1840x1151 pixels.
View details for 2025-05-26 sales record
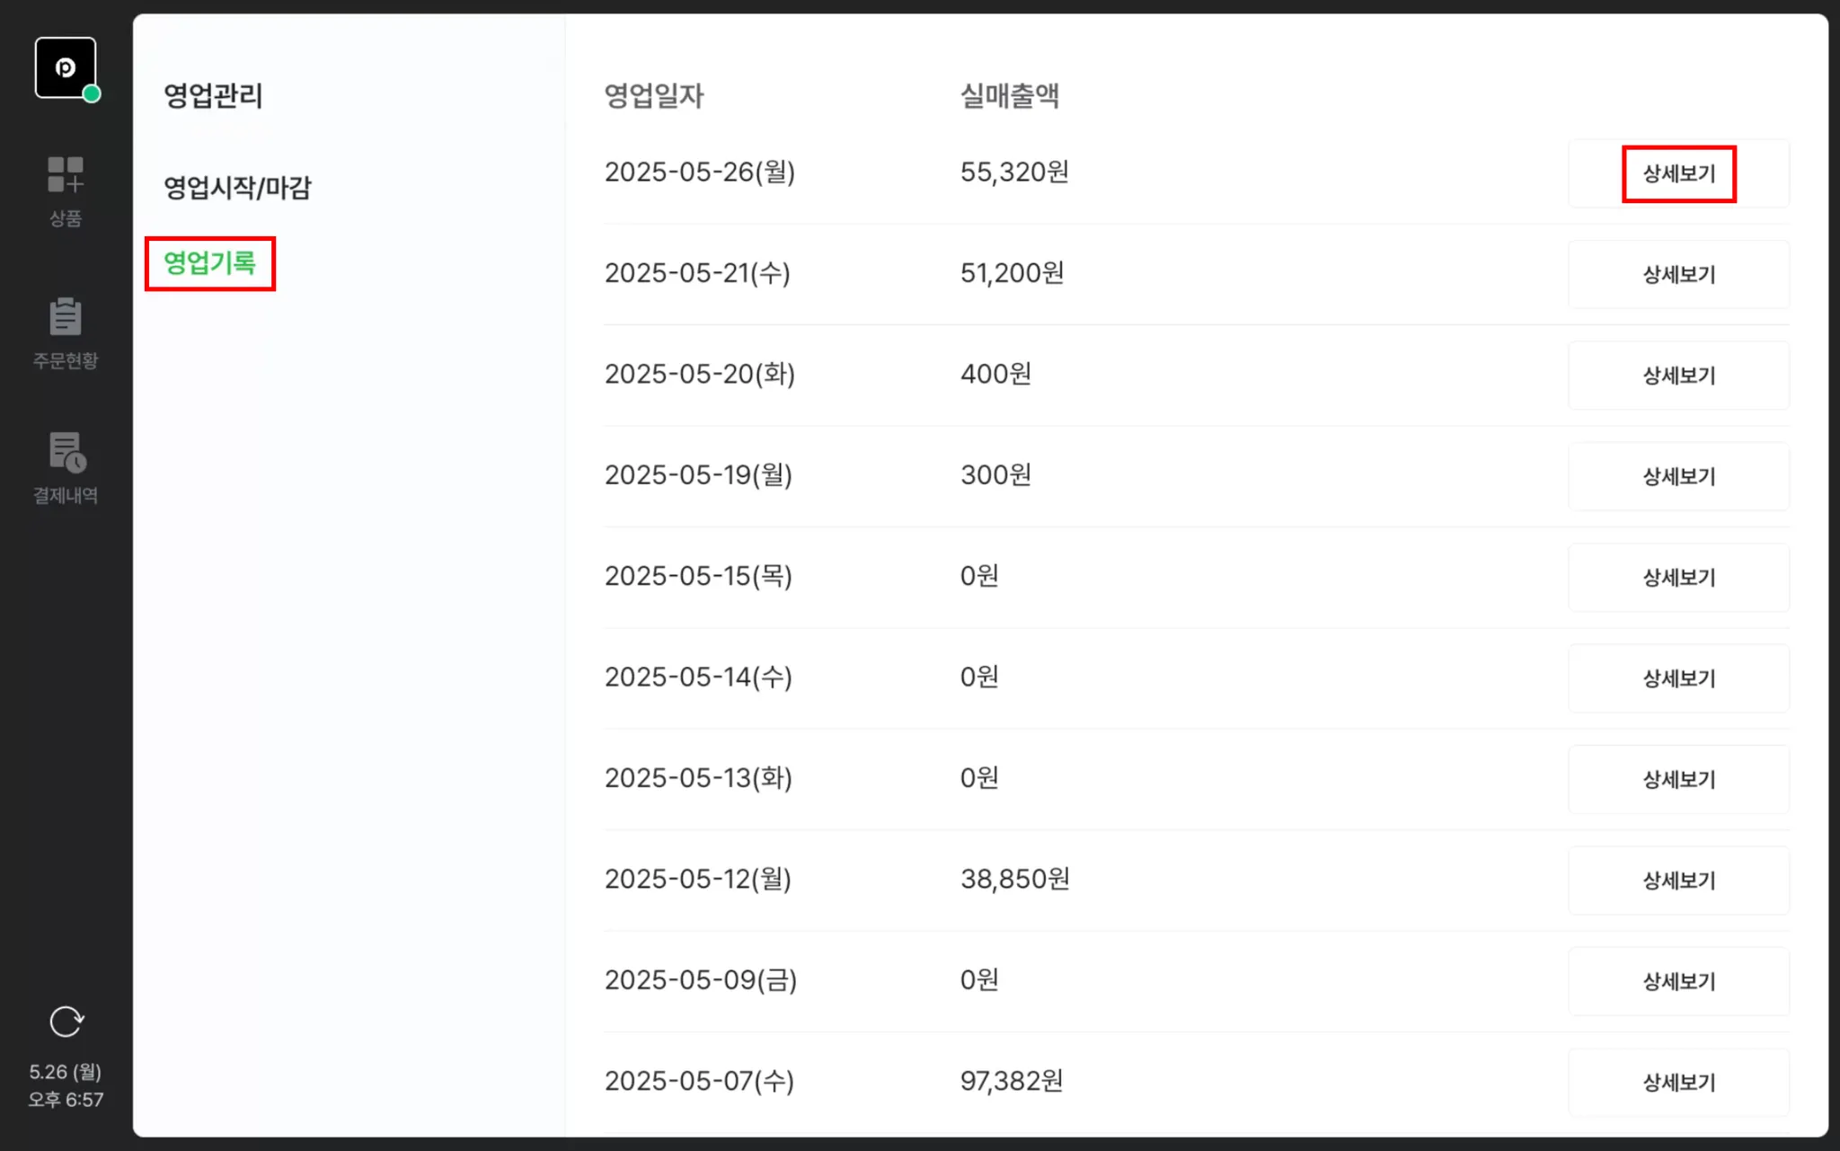(1678, 173)
